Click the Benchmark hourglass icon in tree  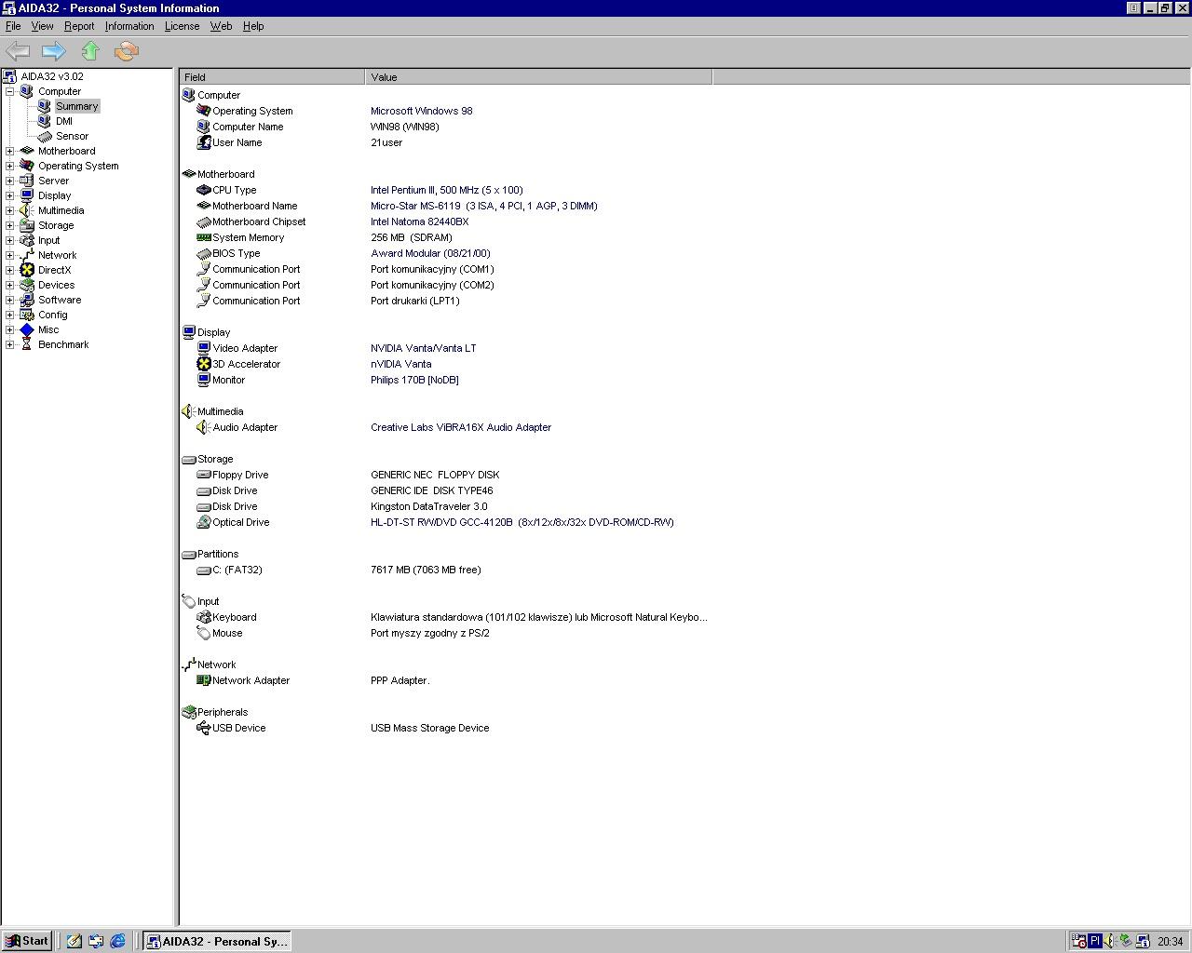[x=27, y=344]
